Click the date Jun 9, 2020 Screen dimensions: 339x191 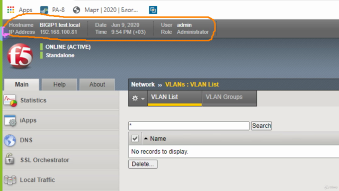point(125,25)
